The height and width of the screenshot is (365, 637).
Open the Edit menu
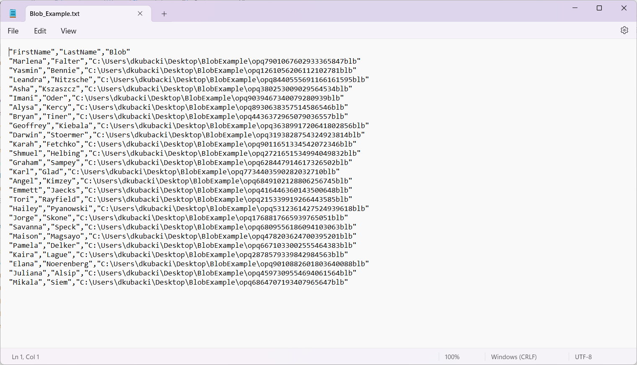coord(40,31)
